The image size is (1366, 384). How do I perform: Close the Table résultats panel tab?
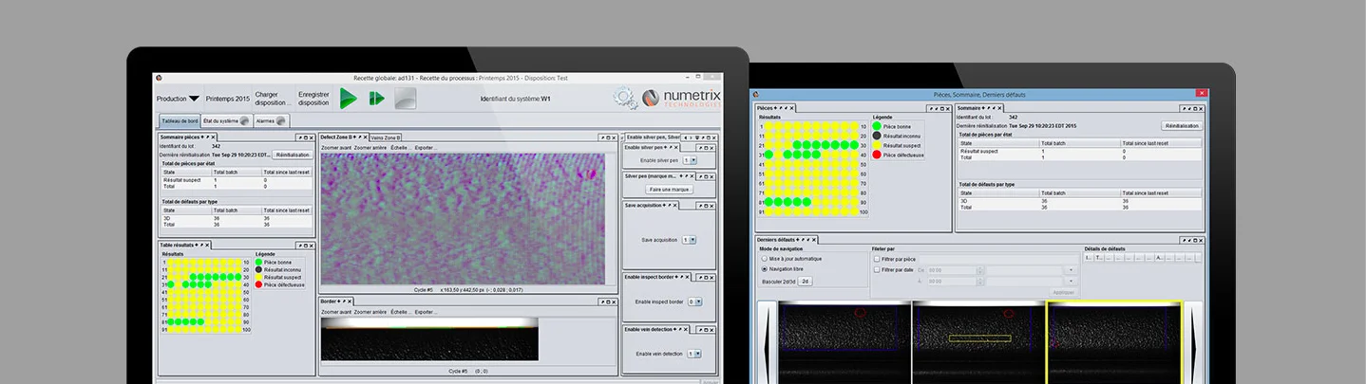click(x=208, y=246)
